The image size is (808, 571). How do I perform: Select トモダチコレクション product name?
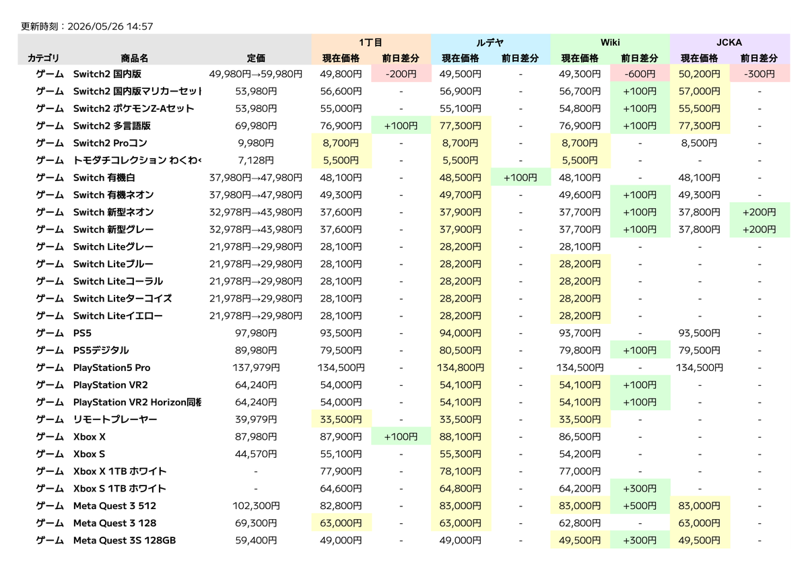point(137,160)
